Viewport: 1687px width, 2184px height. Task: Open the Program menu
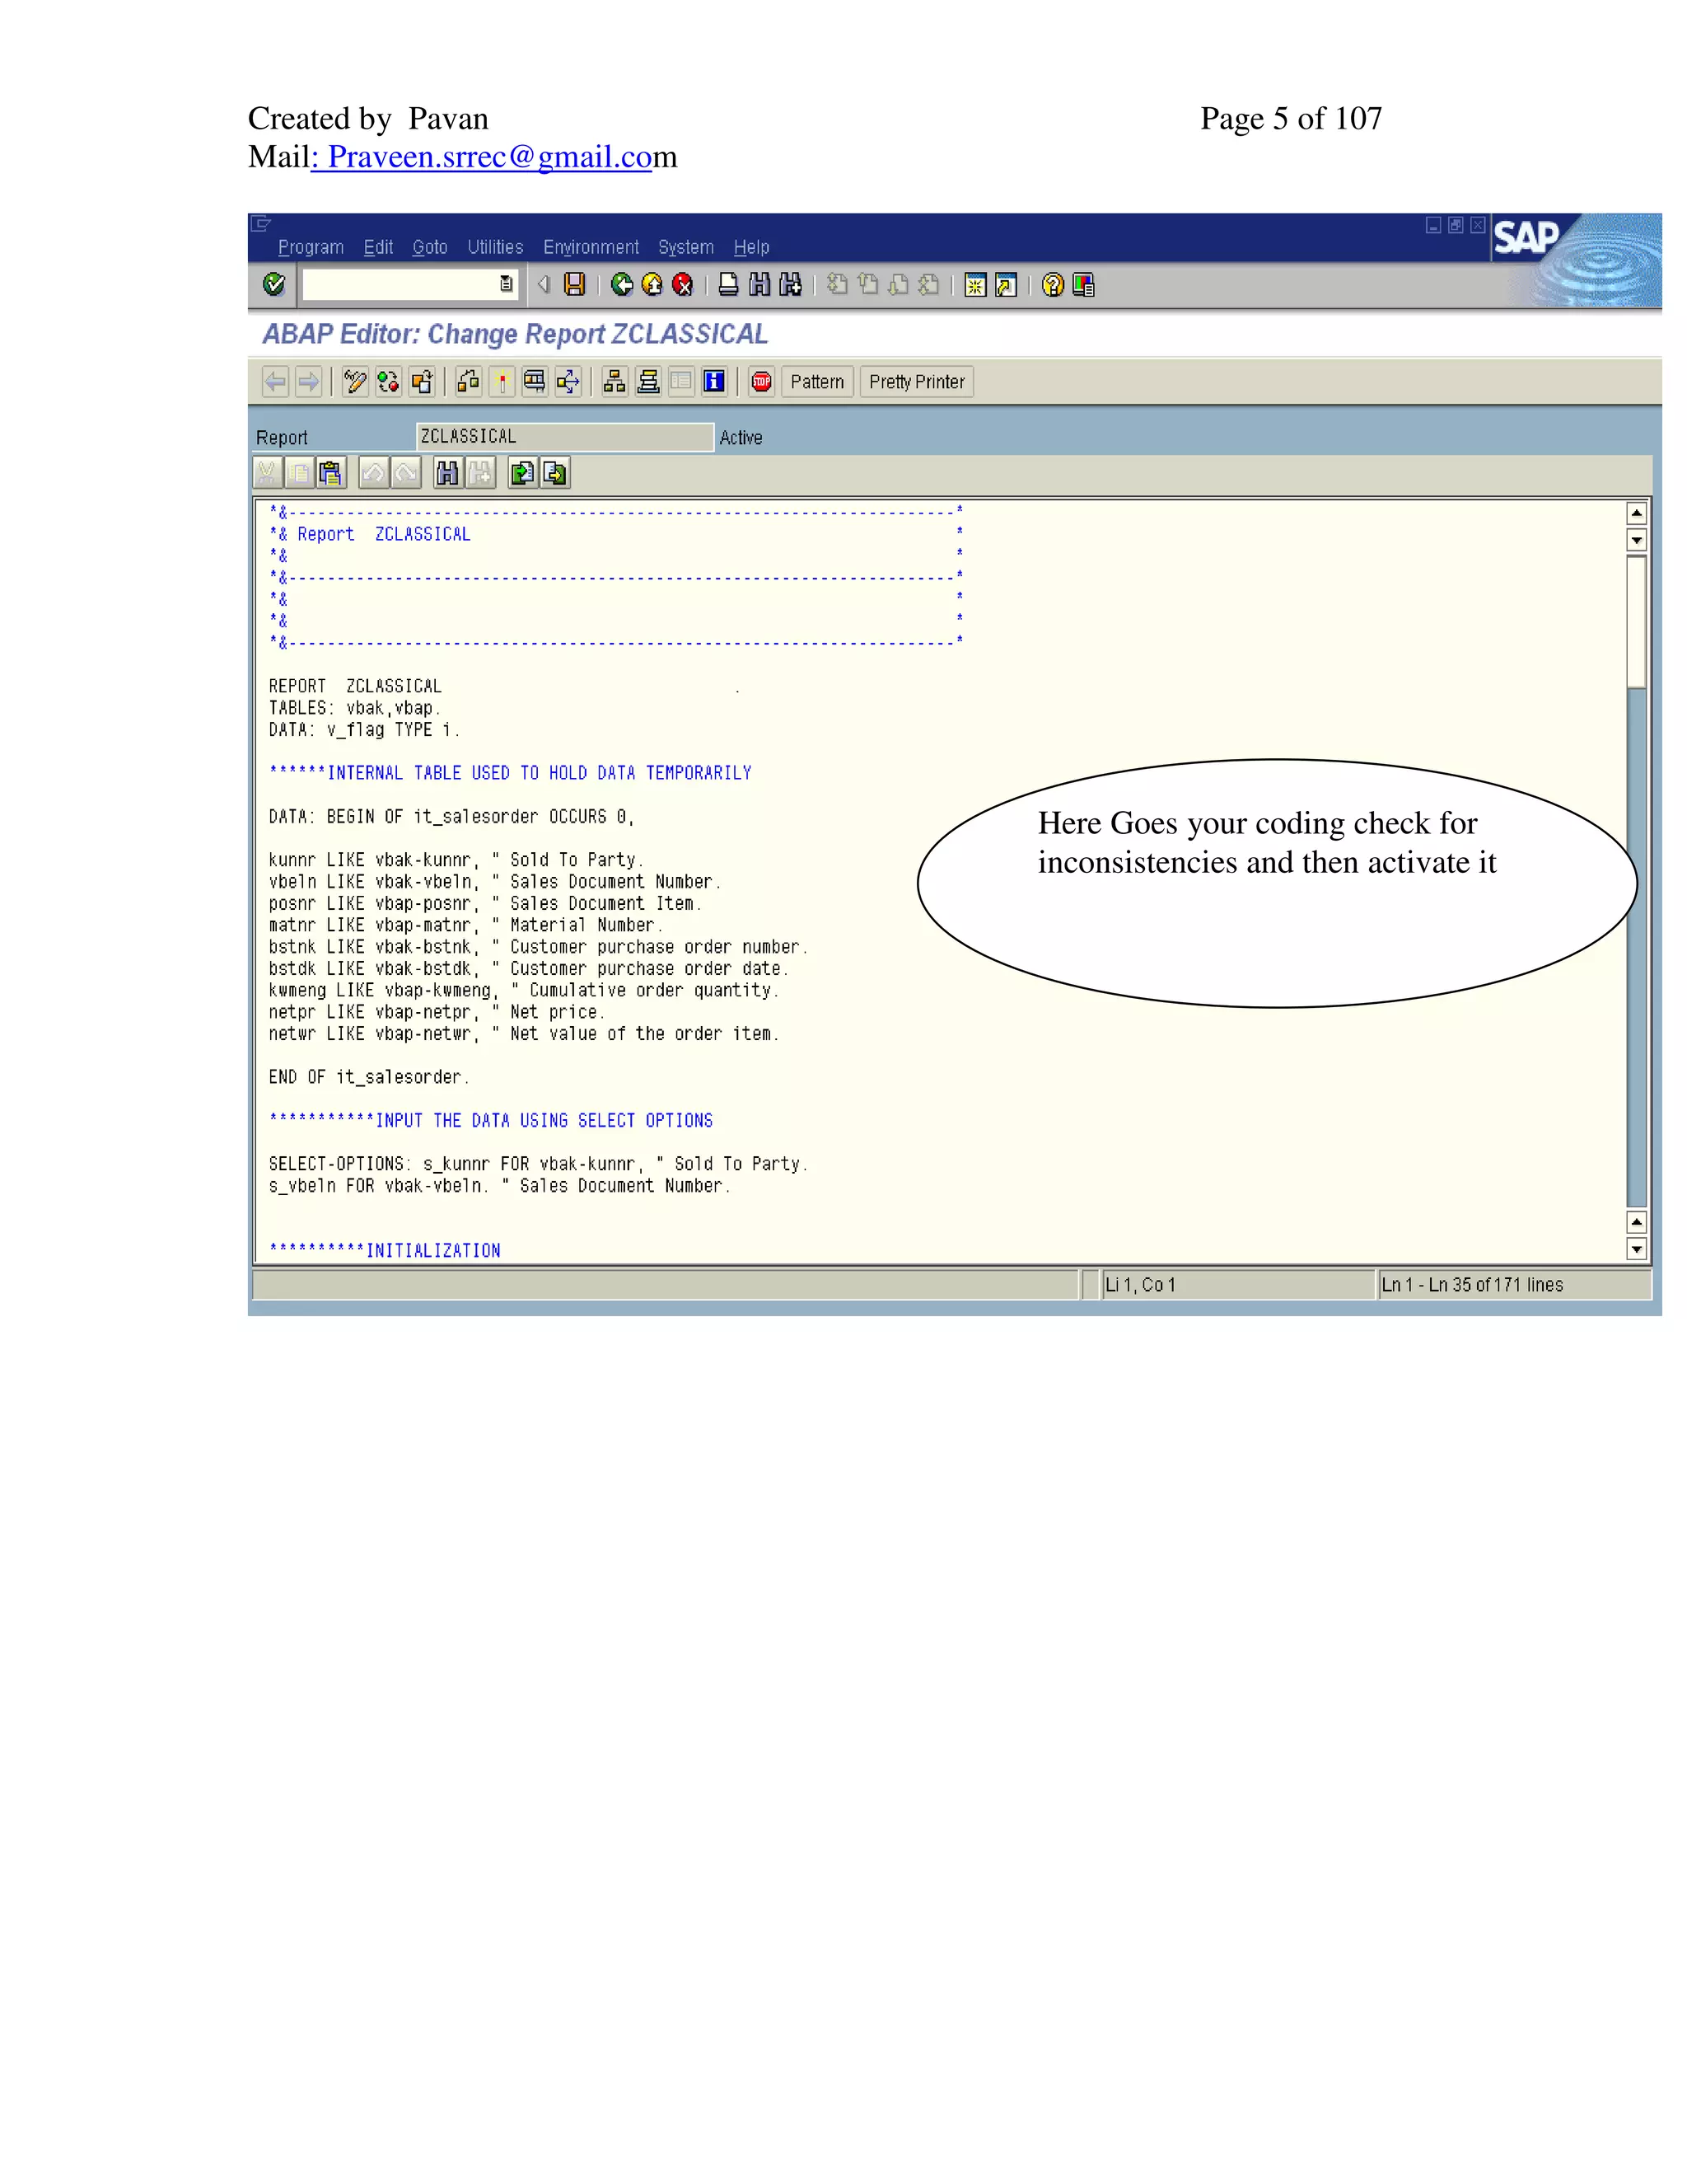click(x=311, y=247)
